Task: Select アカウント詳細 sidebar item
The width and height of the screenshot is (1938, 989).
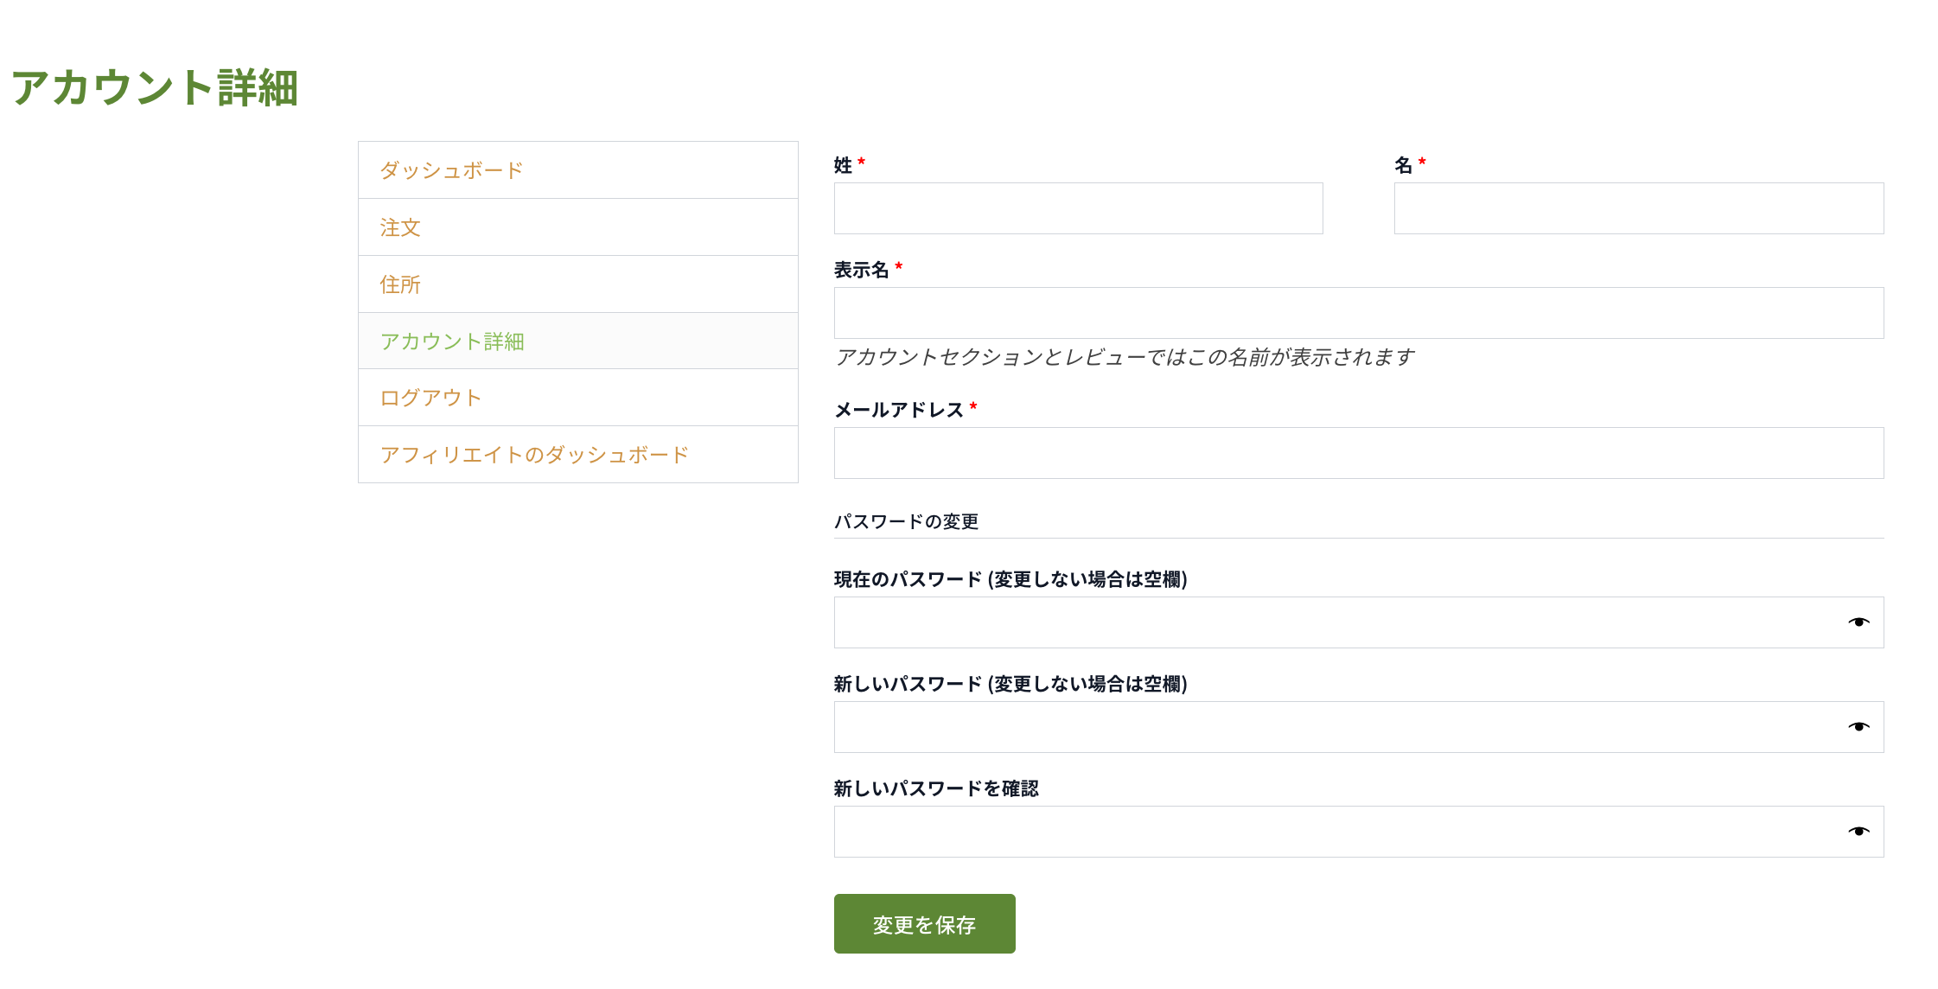Action: point(452,341)
